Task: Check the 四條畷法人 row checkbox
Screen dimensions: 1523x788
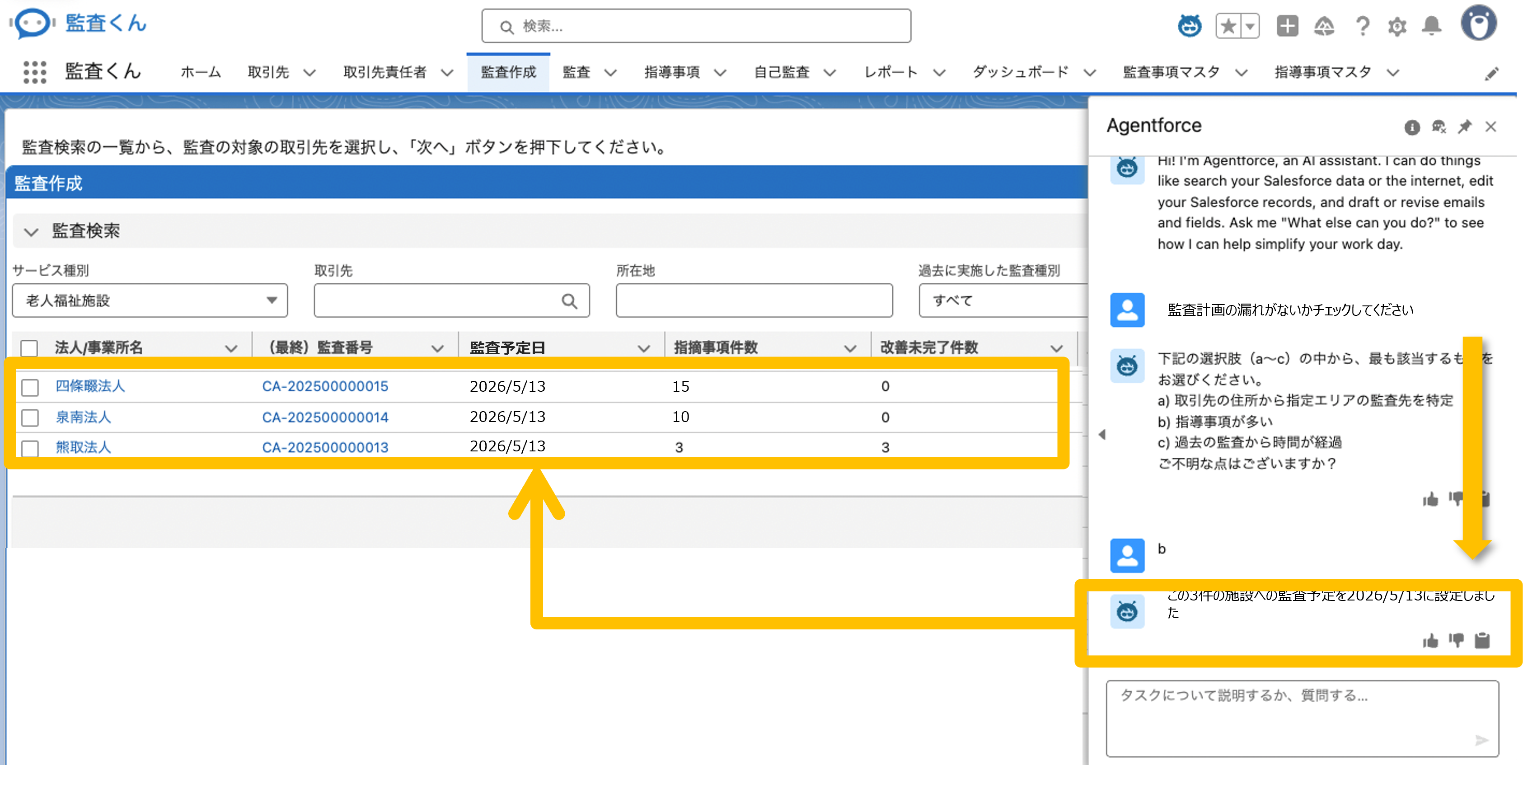Action: [29, 387]
